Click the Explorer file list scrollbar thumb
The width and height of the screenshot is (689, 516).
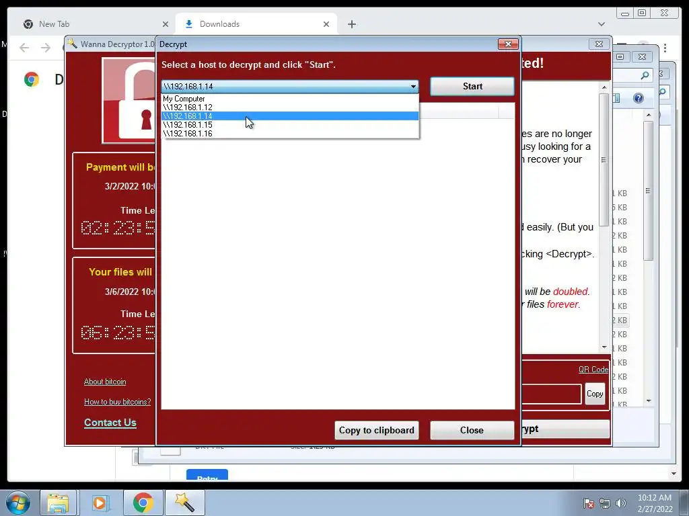point(648,191)
